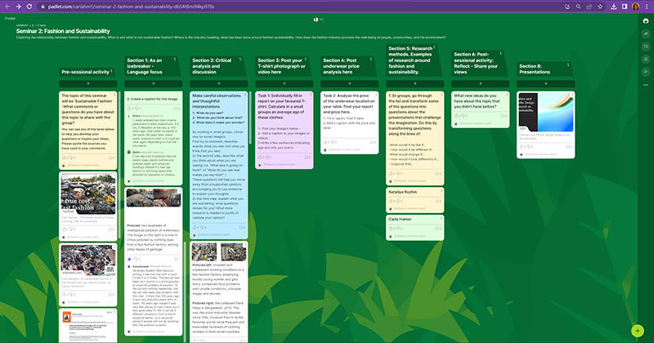Open the user avatar in Padlet sidebar
The height and width of the screenshot is (343, 654).
coord(646,21)
